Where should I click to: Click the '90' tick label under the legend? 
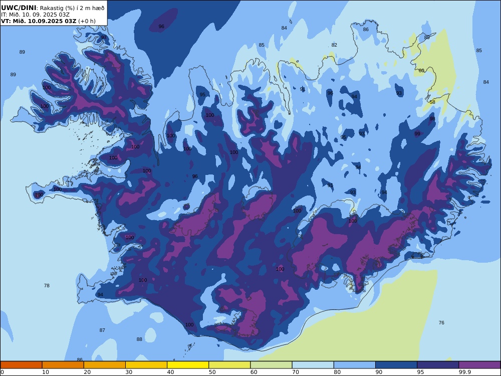coord(379,372)
